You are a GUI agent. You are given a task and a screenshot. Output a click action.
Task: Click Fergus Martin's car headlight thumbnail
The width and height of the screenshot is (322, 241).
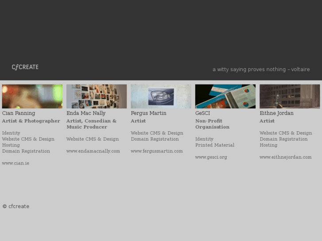[x=161, y=96]
